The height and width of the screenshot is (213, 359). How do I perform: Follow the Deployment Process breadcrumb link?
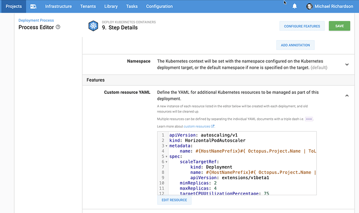pyautogui.click(x=36, y=20)
